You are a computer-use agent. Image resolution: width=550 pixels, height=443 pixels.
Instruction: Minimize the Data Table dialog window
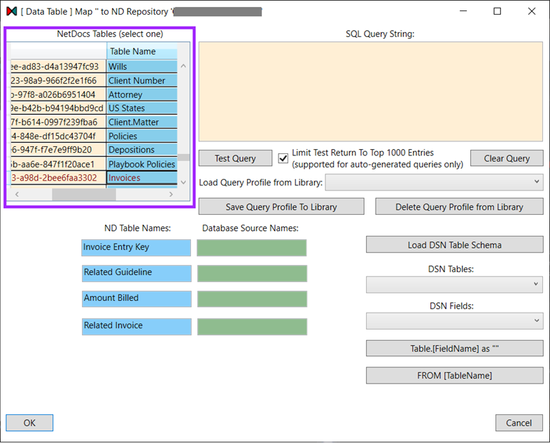(463, 11)
